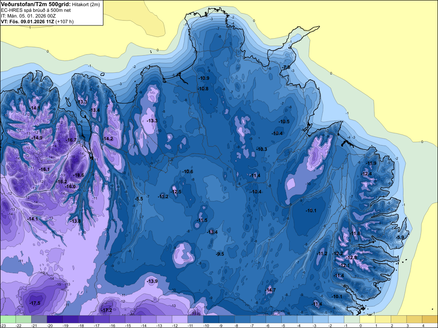Pick the 4 orange-yellow legend swatch
Image resolution: width=438 pixels, height=328 pixels.
tap(430, 319)
